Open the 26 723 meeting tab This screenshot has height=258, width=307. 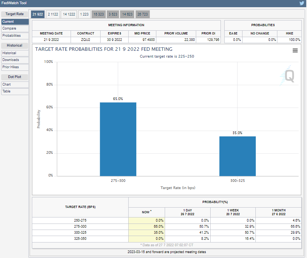tap(143, 14)
